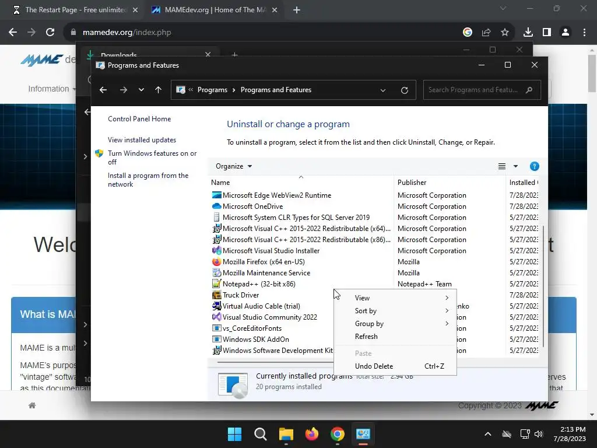This screenshot has width=597, height=448.
Task: Click the change view list icon
Action: pos(502,166)
